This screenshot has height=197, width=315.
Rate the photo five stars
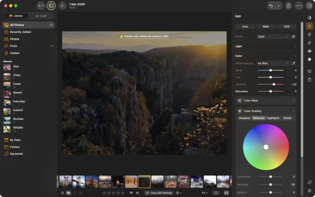[122, 193]
